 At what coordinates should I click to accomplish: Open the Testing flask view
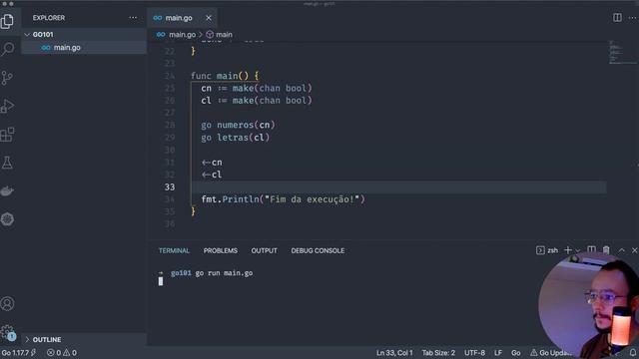click(x=7, y=163)
